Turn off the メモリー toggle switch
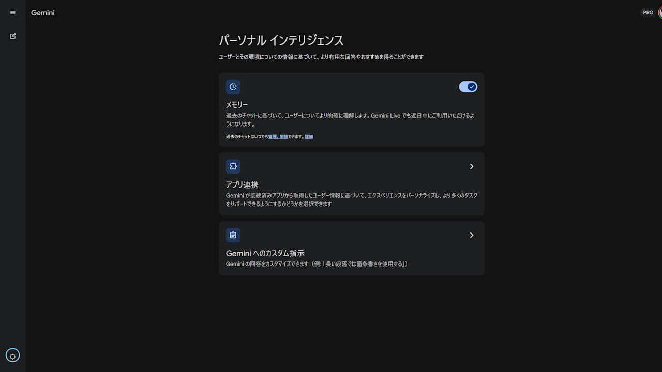The image size is (662, 372). [x=468, y=87]
